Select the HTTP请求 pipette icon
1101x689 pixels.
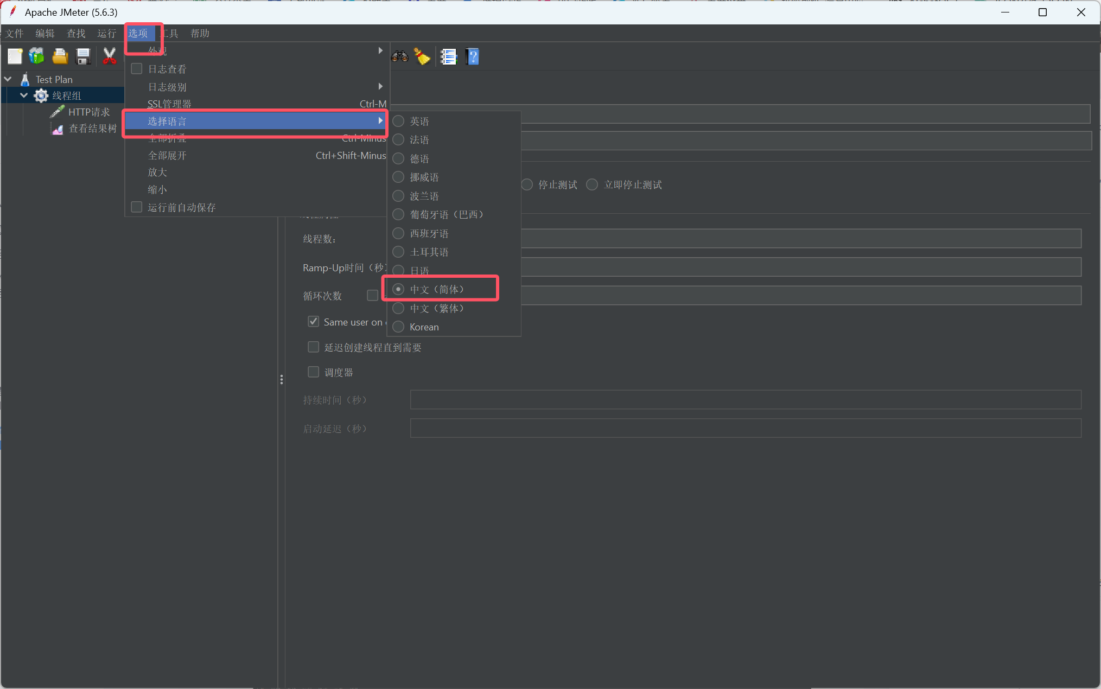57,112
